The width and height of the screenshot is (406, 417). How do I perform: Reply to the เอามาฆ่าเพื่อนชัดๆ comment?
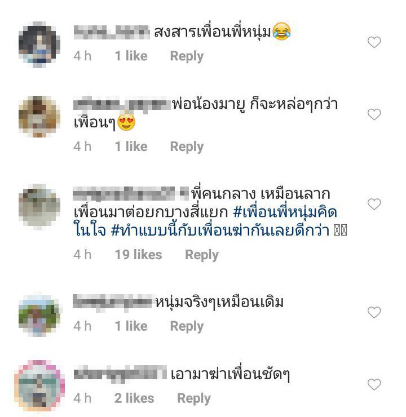(x=194, y=398)
